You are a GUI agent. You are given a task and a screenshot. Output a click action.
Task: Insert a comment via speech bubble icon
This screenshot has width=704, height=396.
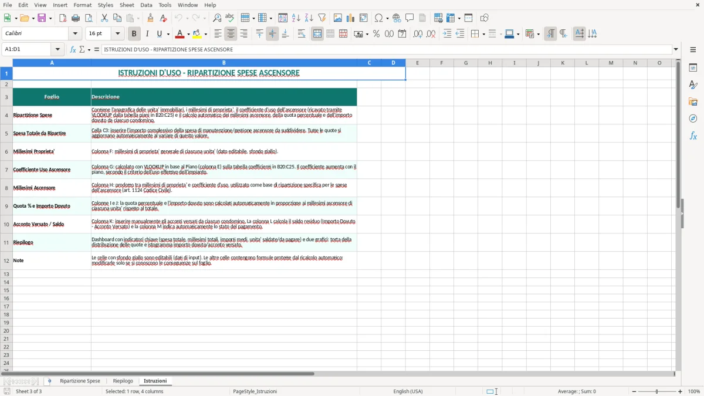tap(409, 18)
